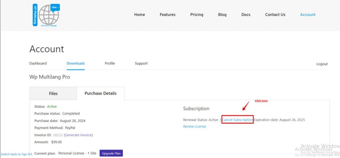Viewport: 340px width, 158px height.
Task: Switch to the Files tab
Action: [x=53, y=93]
